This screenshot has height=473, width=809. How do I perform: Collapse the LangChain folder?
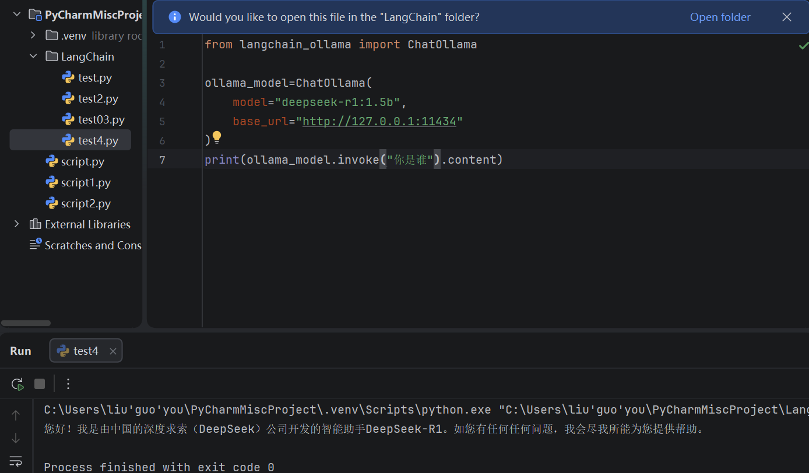point(33,57)
